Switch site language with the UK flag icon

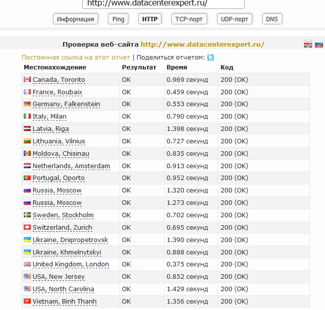pyautogui.click(x=308, y=44)
